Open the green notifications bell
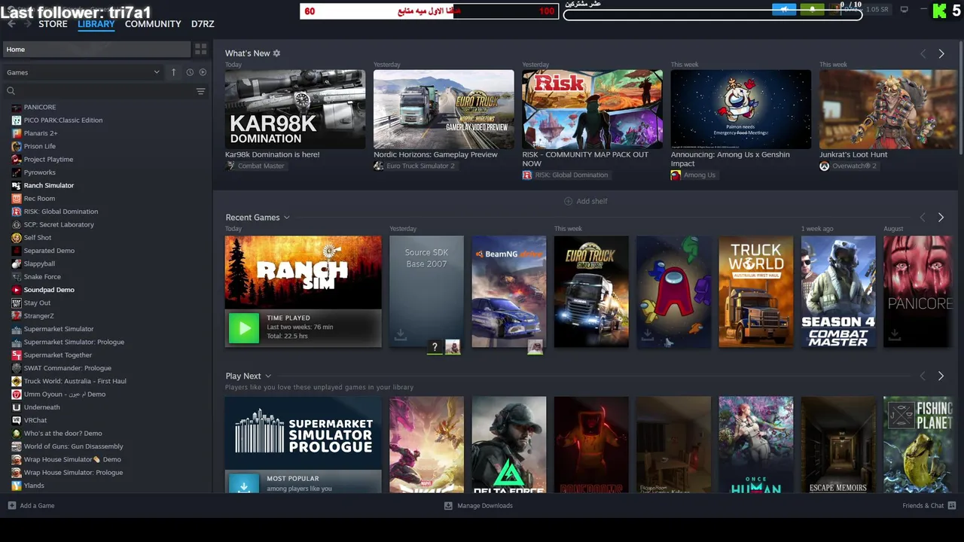 click(812, 9)
